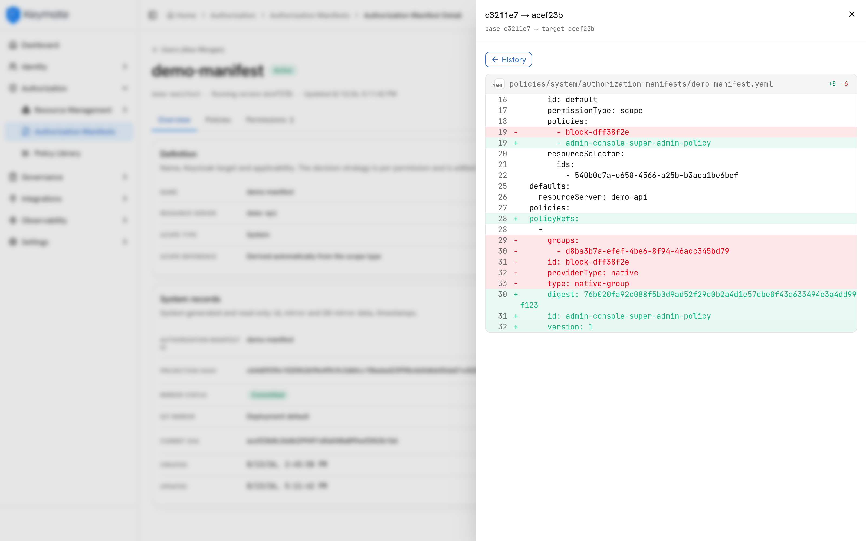Select the added 'policyRefs:' line
The image size is (866, 541).
pyautogui.click(x=671, y=219)
